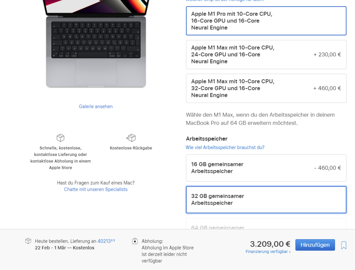Screen dimensions: 355x270
Task: Click the Apple Store pickup bag icon
Action: [x=135, y=241]
